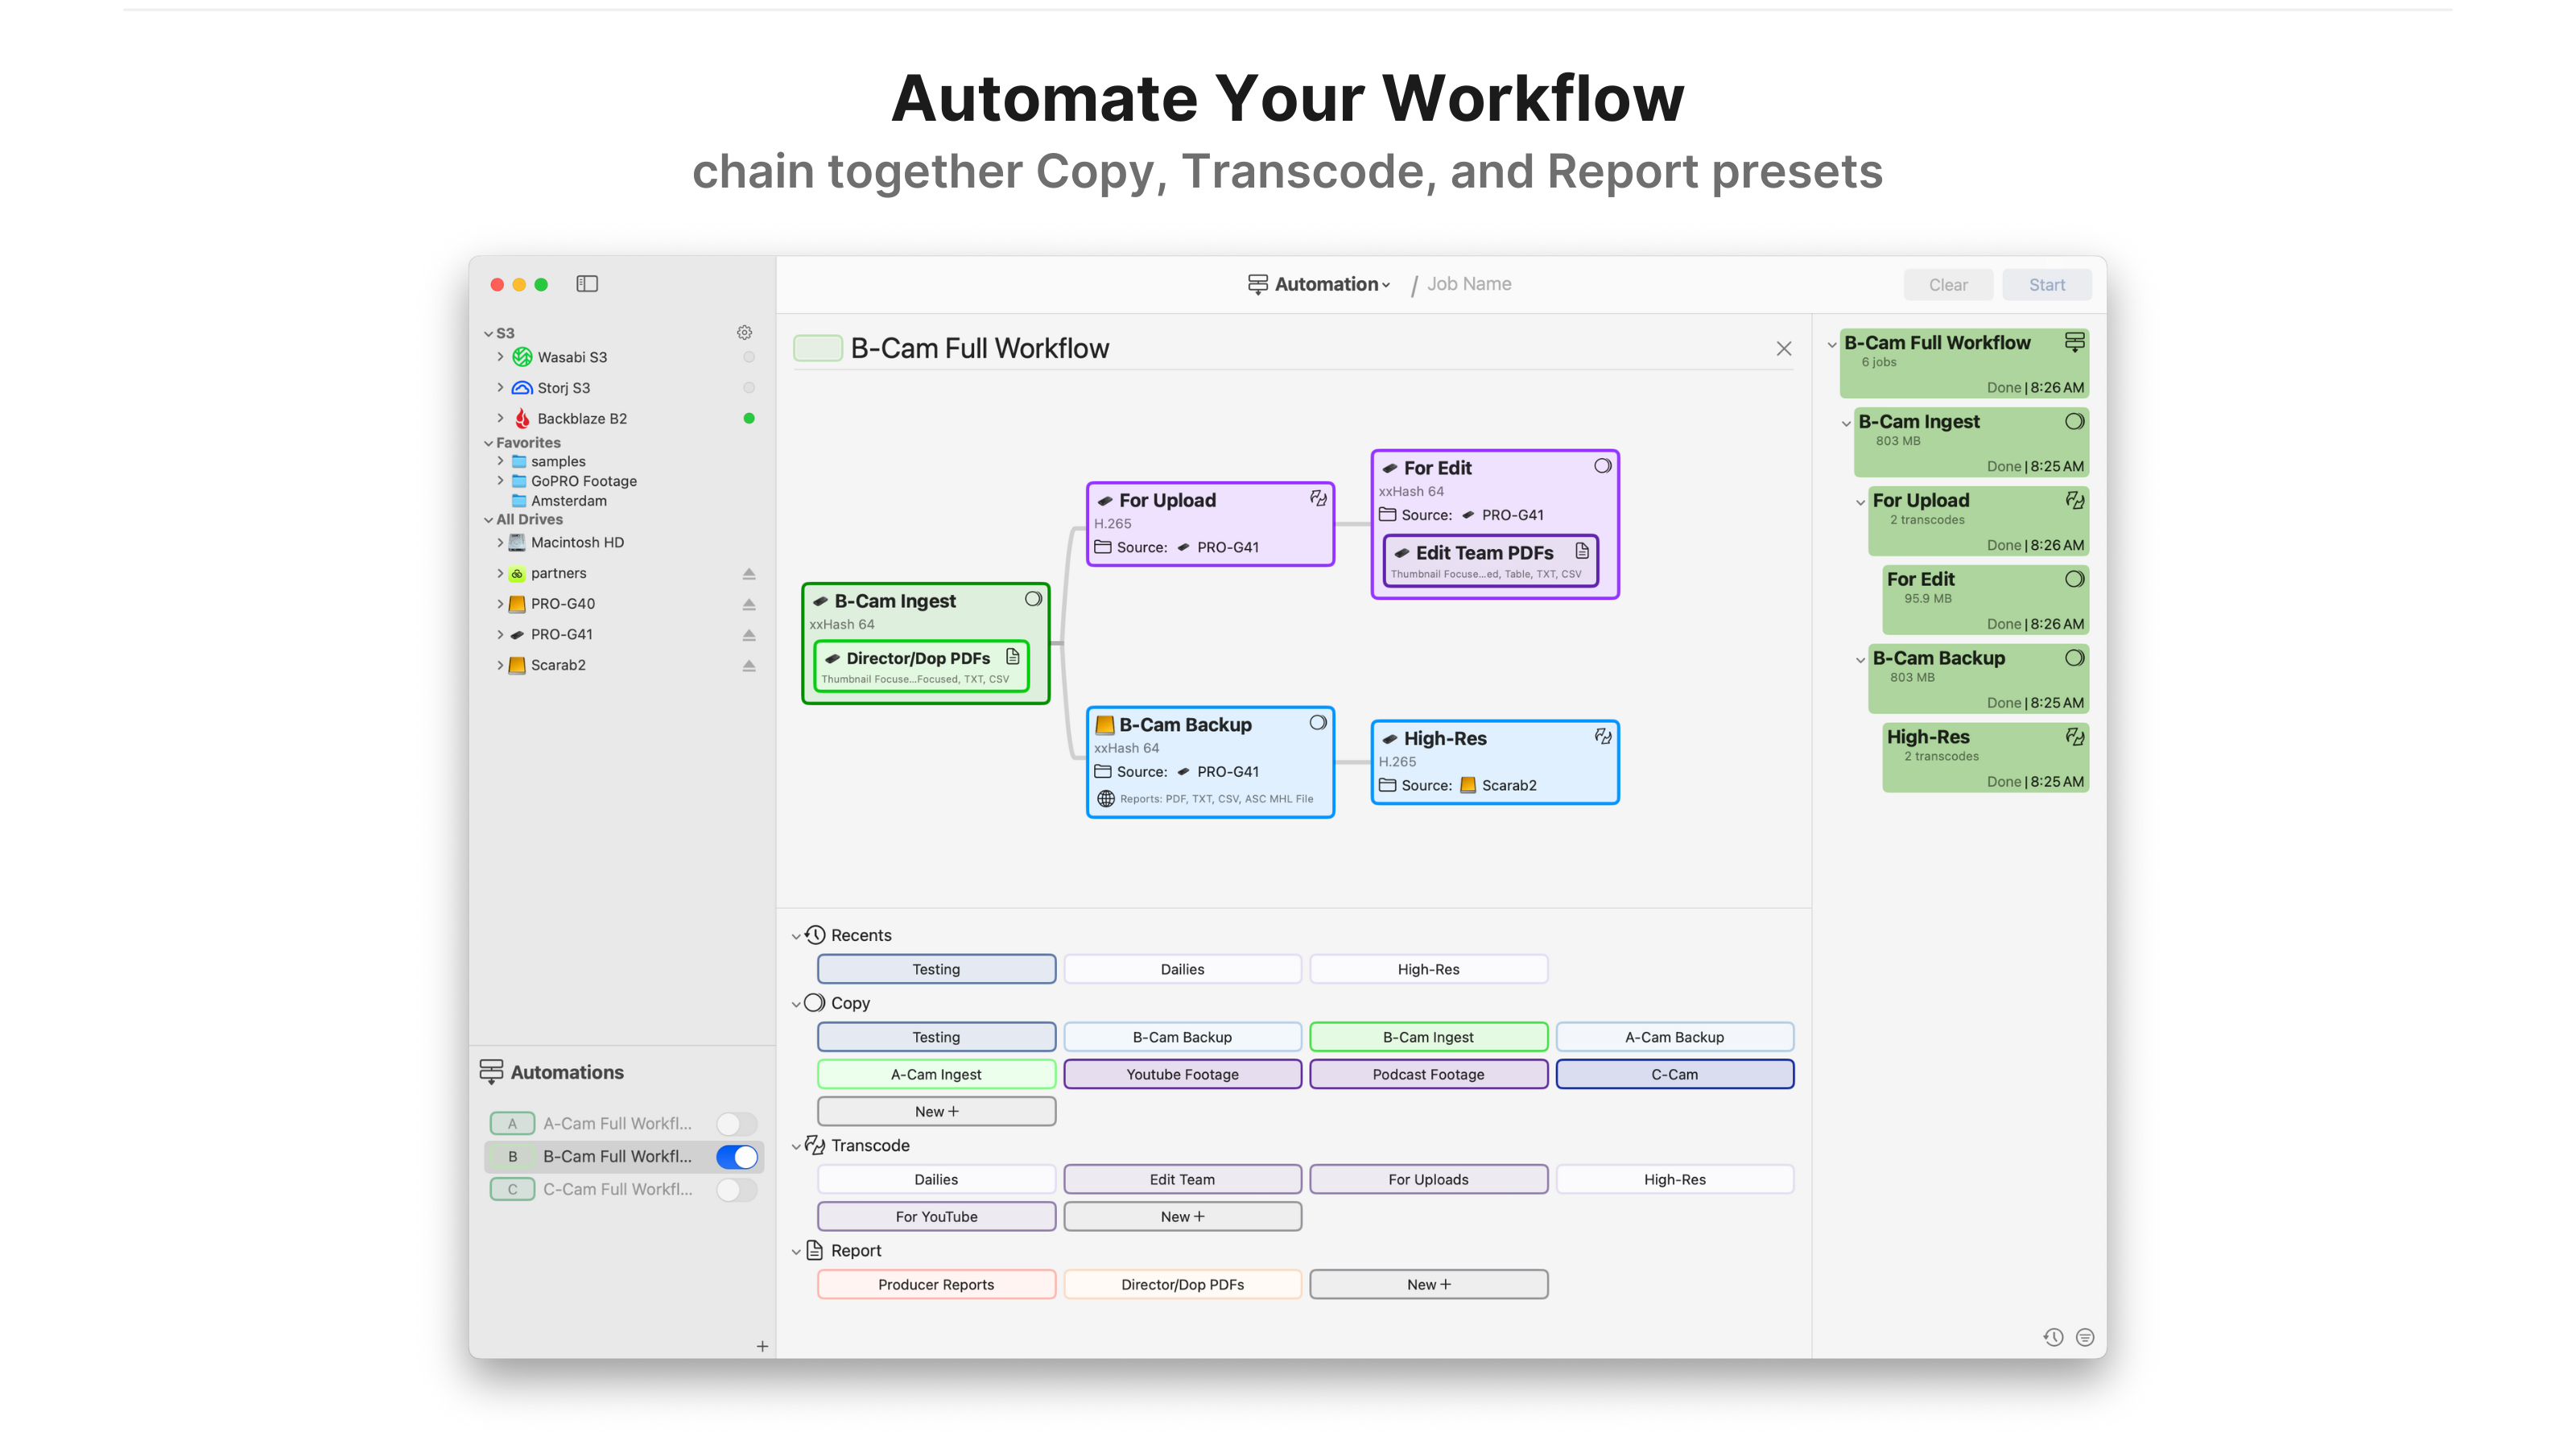
Task: Add new automation with plus icon
Action: [762, 1346]
